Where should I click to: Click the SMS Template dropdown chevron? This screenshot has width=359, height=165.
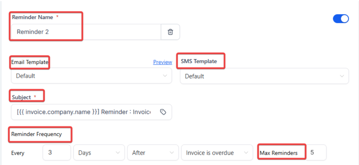point(342,76)
